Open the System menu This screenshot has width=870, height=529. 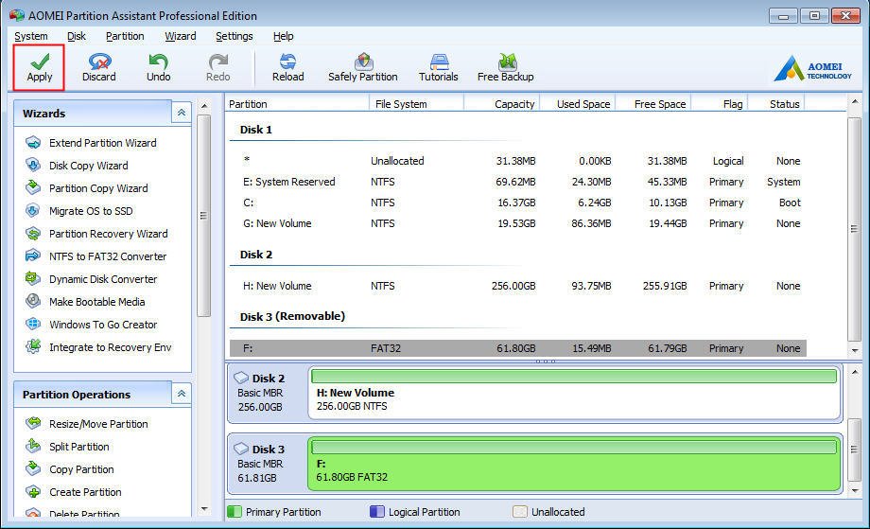pyautogui.click(x=31, y=36)
